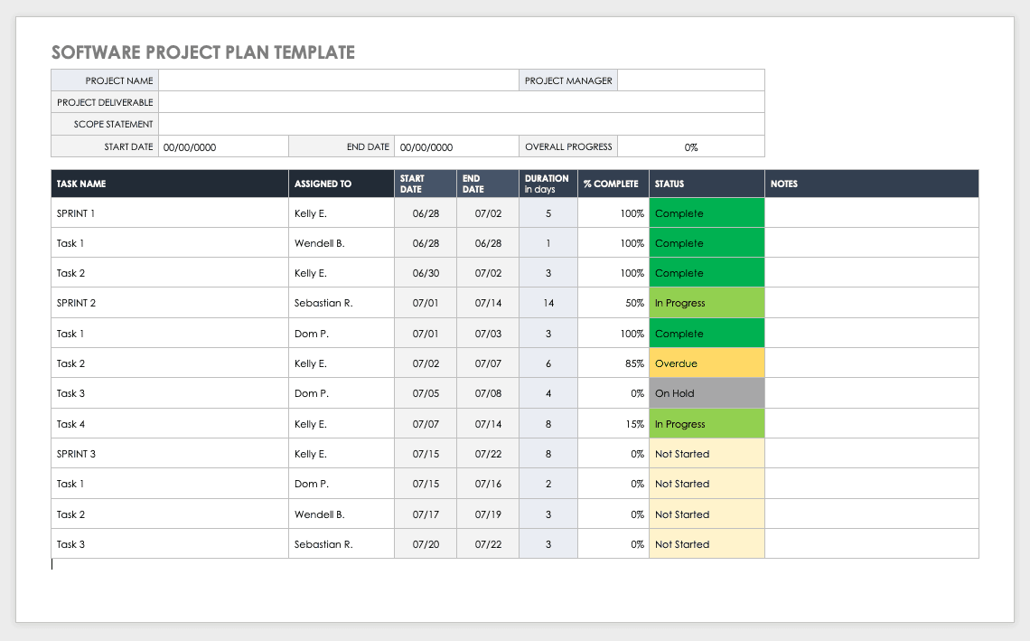Click the blank Project Manager field
This screenshot has height=641, width=1030.
[690, 80]
